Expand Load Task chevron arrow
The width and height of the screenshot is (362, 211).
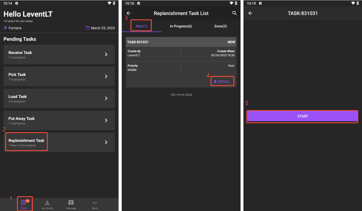tap(106, 98)
